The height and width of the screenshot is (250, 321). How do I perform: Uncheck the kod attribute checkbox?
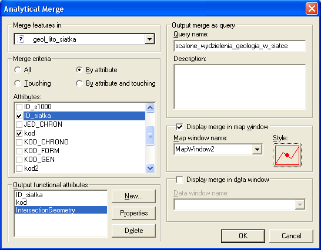[x=19, y=133]
